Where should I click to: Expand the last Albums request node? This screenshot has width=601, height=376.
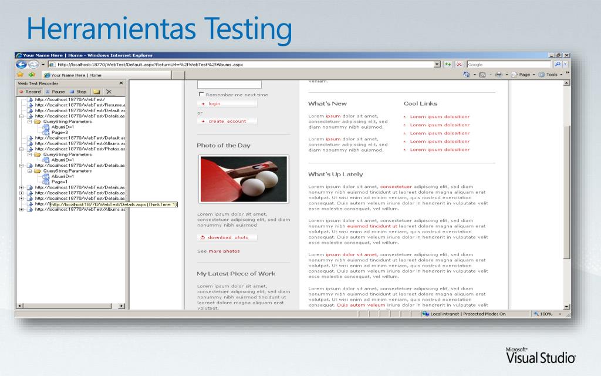pyautogui.click(x=22, y=210)
